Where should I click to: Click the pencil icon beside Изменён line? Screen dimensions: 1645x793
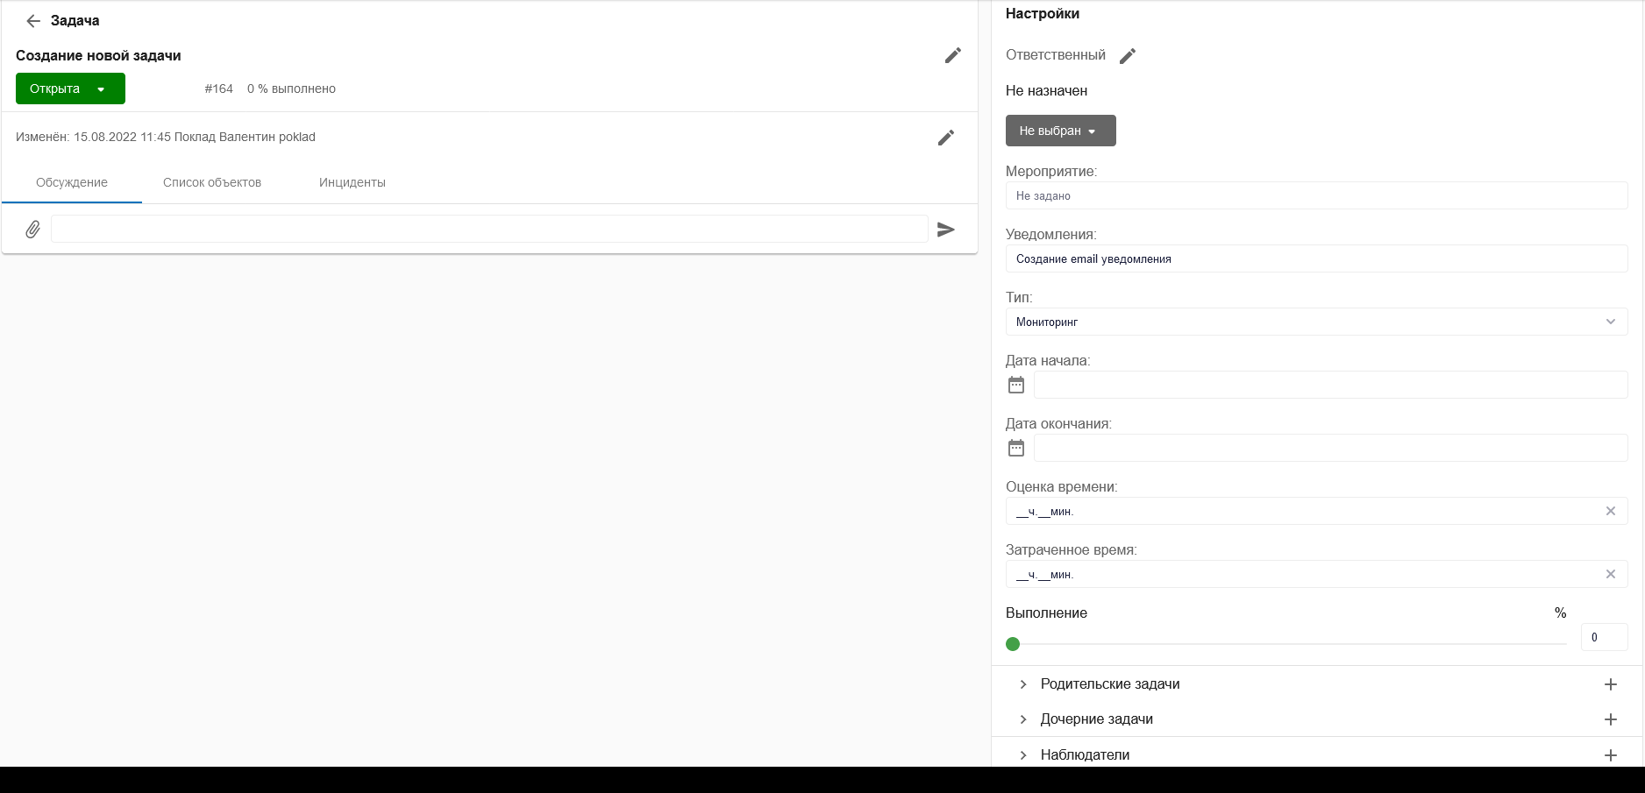pos(945,138)
